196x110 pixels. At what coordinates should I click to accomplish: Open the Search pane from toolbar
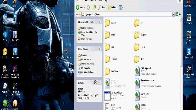(102, 7)
